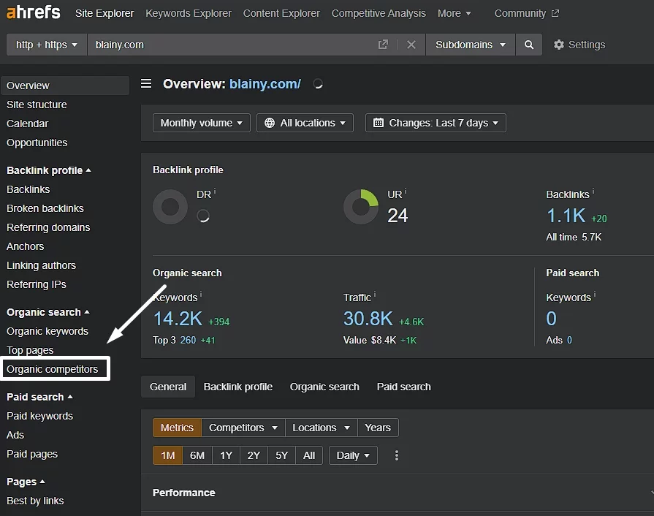Select the All time range
The width and height of the screenshot is (654, 516).
(x=309, y=455)
